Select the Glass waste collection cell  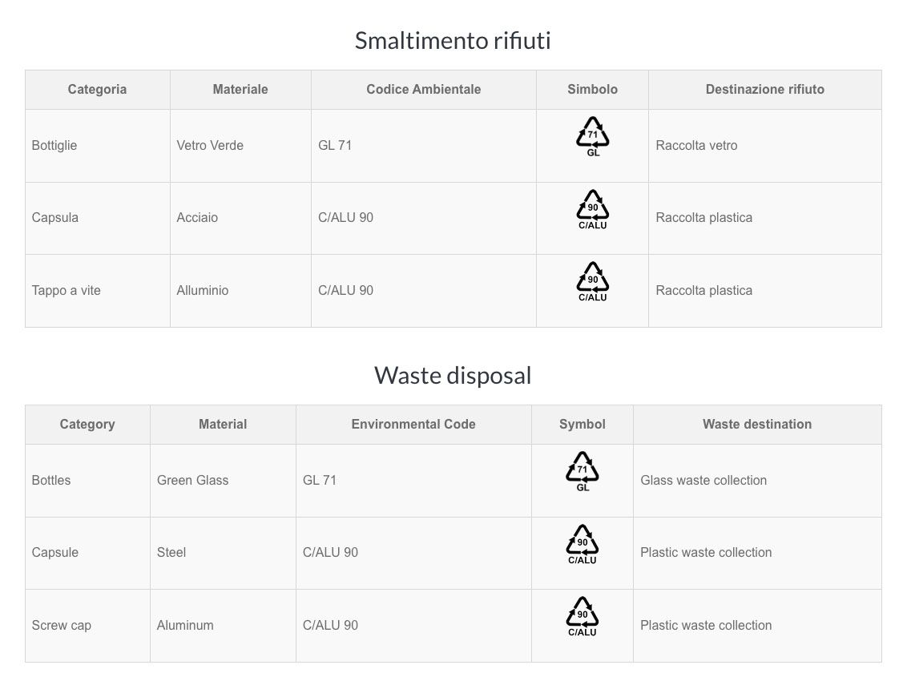tap(757, 481)
